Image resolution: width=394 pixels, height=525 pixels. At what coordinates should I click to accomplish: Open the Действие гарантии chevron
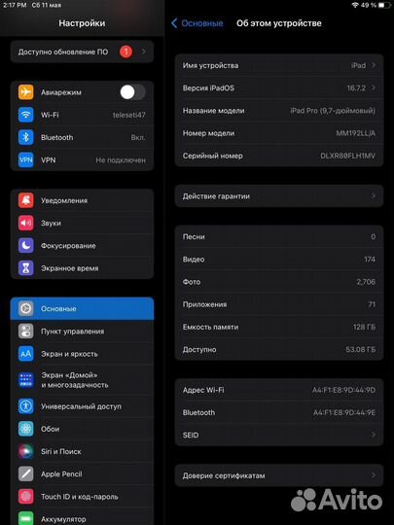point(374,195)
